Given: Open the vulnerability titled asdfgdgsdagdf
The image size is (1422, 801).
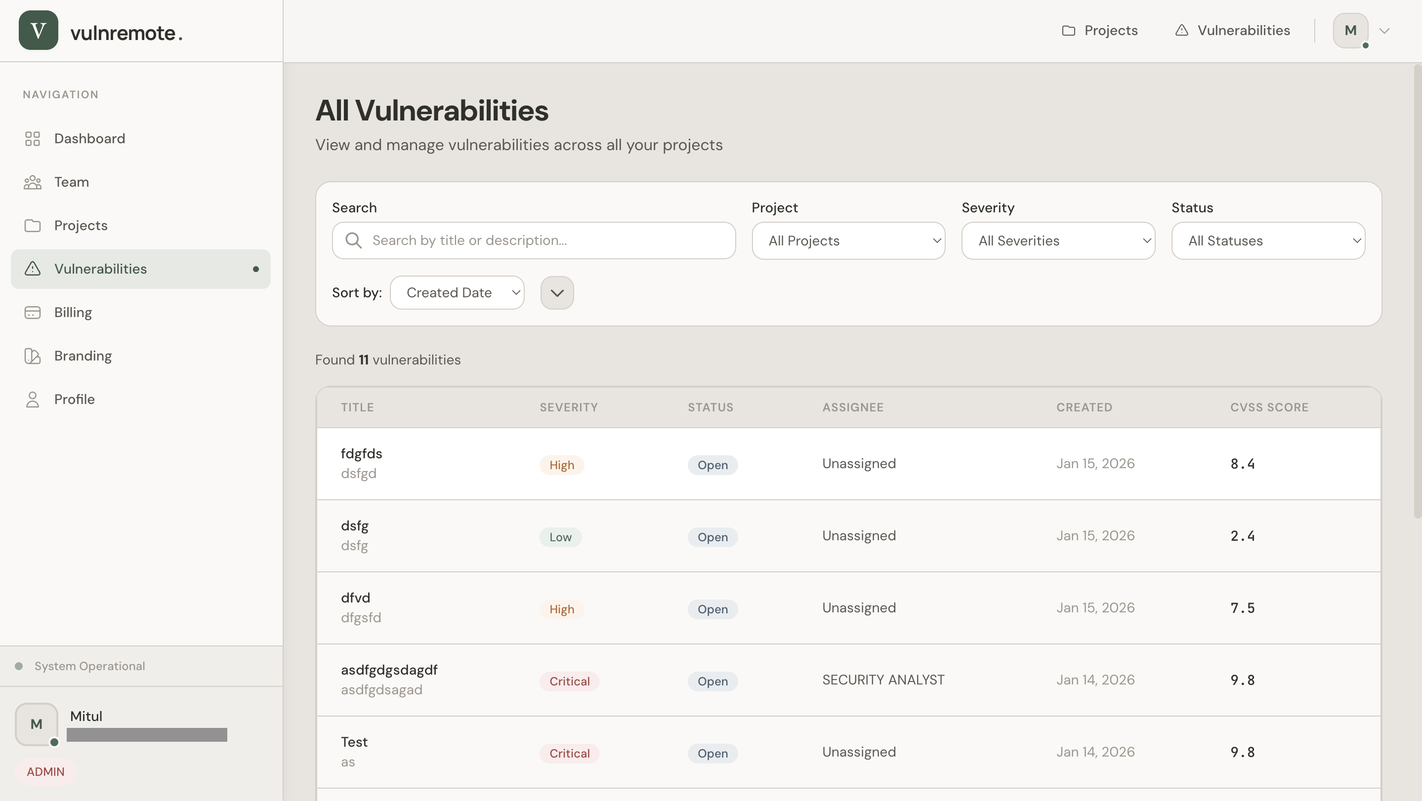Looking at the screenshot, I should 389,670.
